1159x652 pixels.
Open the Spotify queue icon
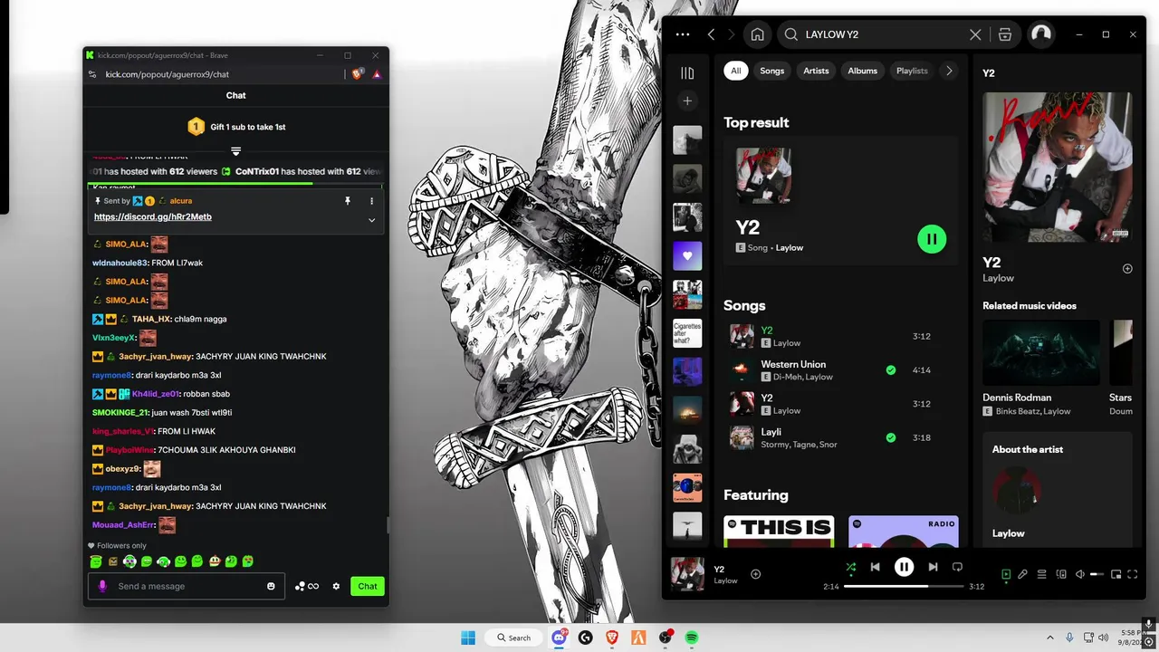[1042, 574]
